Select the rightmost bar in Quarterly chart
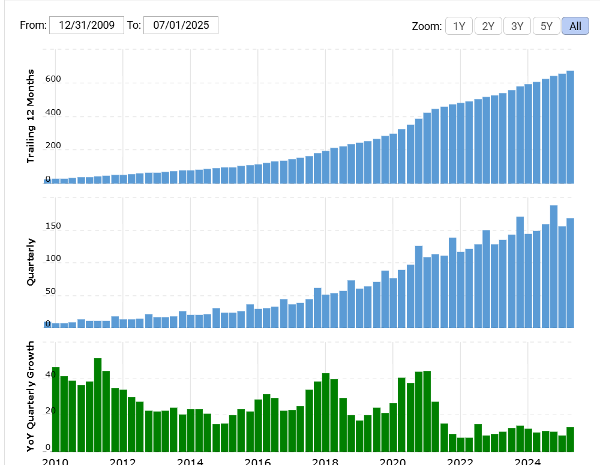 (571, 273)
